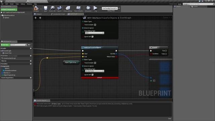Click the search icon in My Blueprint panel
The height and width of the screenshot is (121, 215).
click(x=26, y=45)
